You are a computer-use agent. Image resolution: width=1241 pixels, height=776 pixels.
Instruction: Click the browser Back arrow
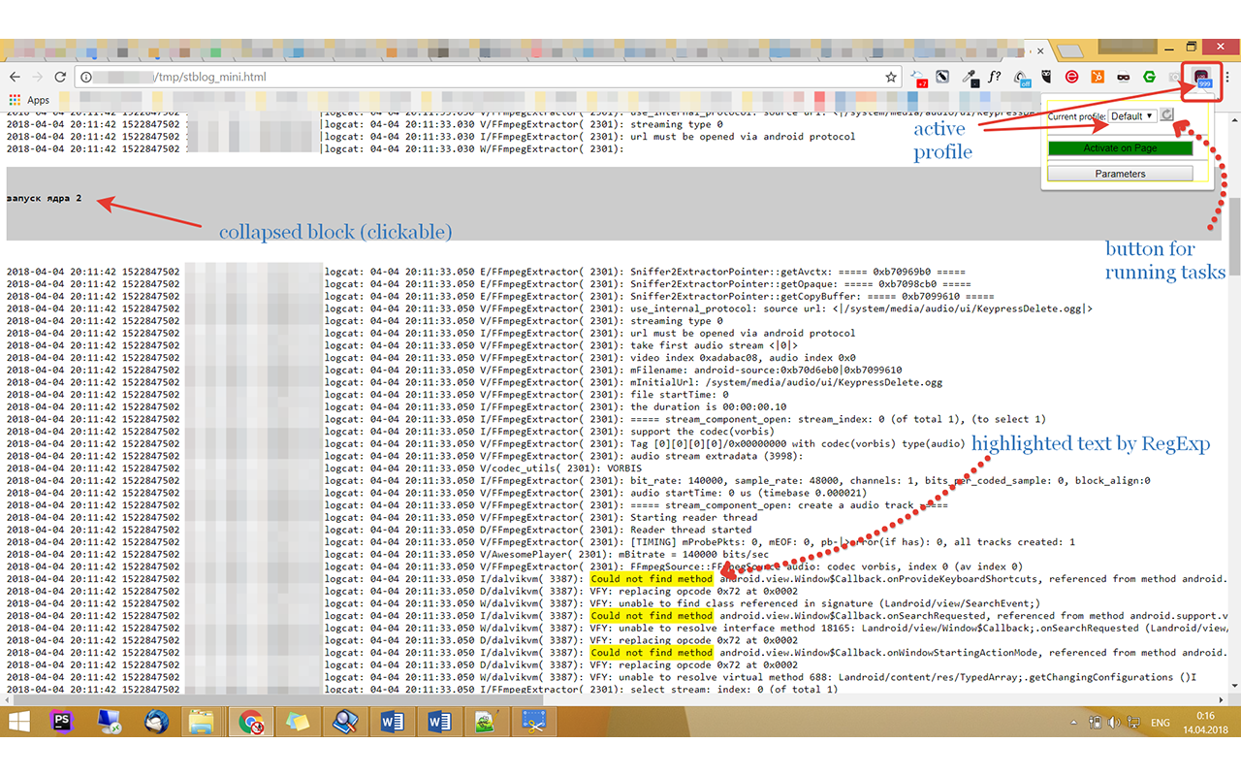click(x=15, y=77)
